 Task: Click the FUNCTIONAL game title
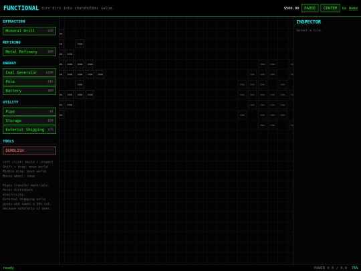coord(21,8)
